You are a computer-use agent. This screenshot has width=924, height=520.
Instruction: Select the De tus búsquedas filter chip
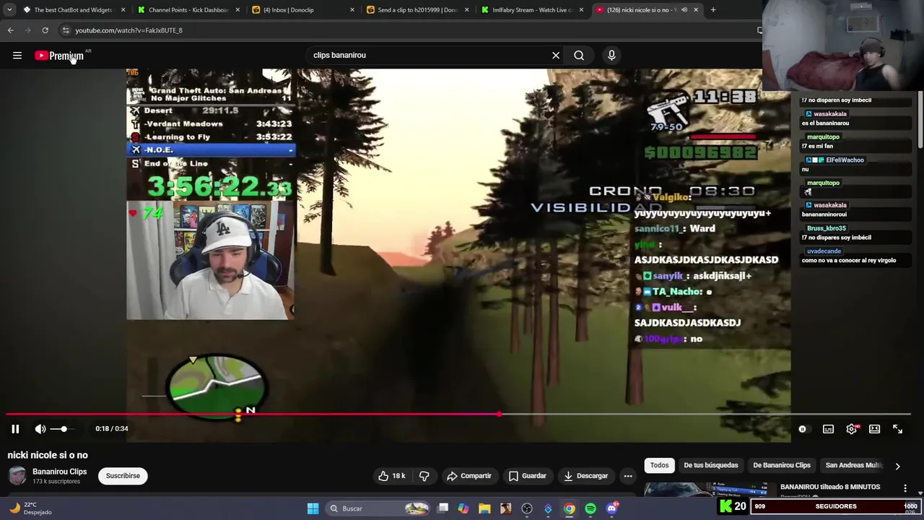click(x=711, y=465)
